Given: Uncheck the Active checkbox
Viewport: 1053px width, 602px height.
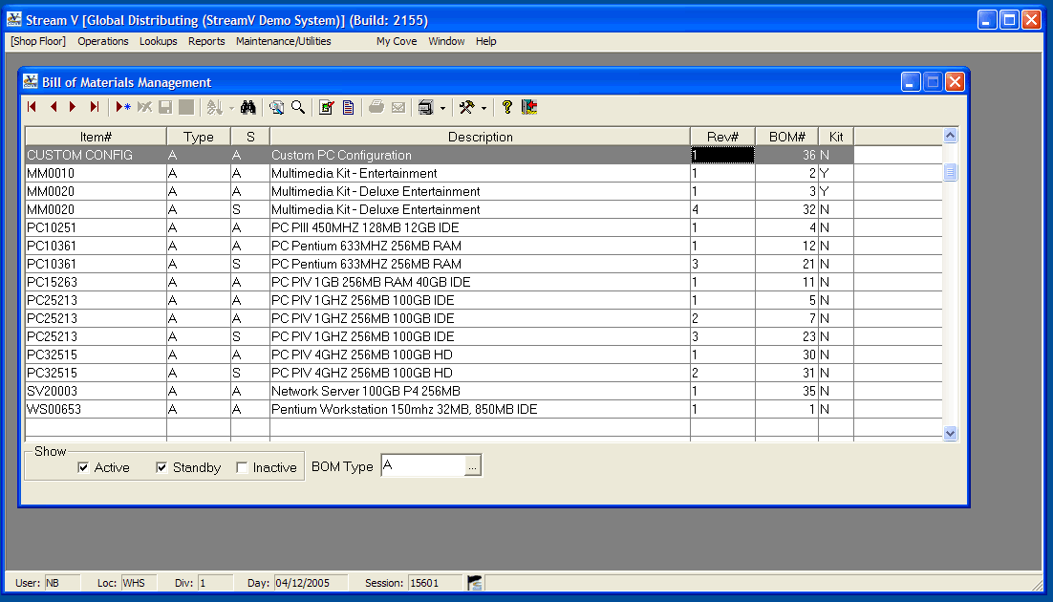Looking at the screenshot, I should (x=84, y=467).
